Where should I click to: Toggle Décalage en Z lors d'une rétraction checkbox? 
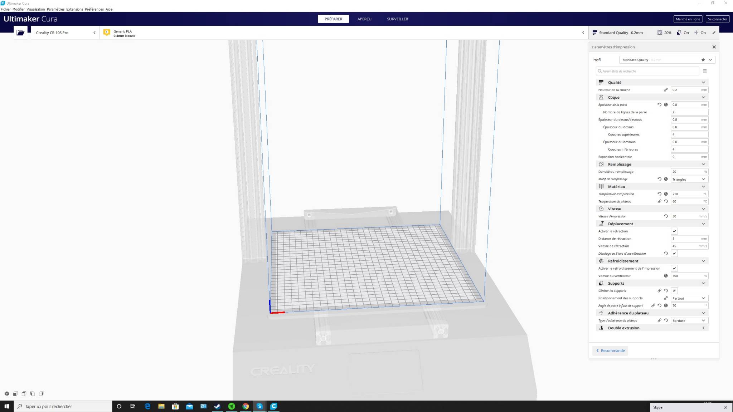coord(674,254)
